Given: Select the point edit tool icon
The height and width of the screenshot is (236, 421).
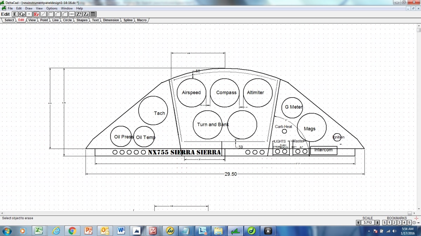Looking at the screenshot, I should tap(29, 14).
